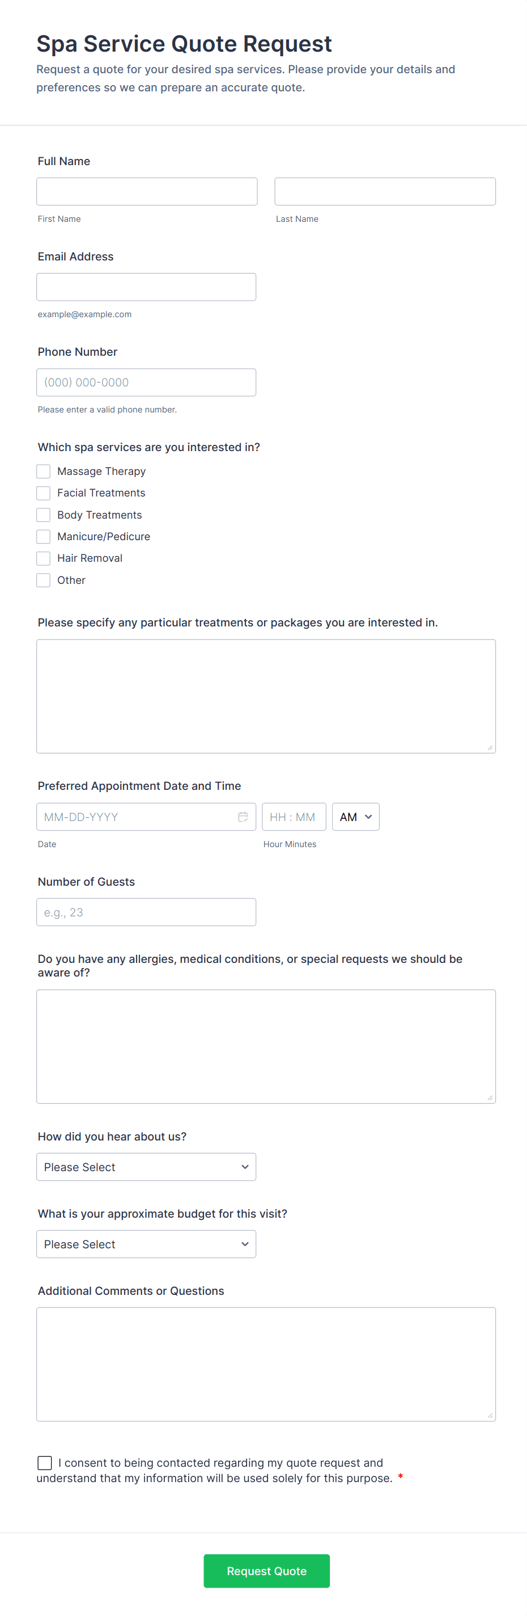Expand the 'How did you hear about us' dropdown
527x1616 pixels.
click(x=146, y=1167)
